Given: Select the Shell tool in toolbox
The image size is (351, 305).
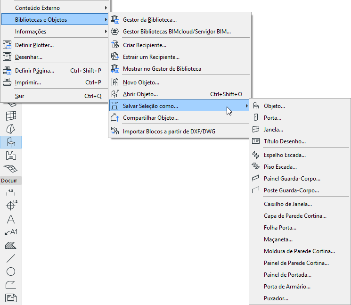Looking at the screenshot, I should click(x=11, y=129).
